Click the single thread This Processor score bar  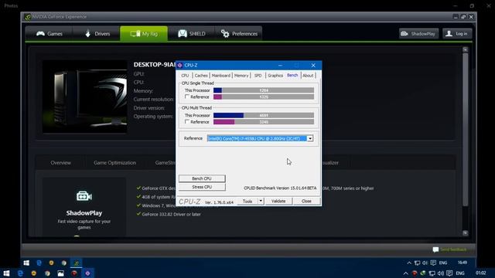264,90
